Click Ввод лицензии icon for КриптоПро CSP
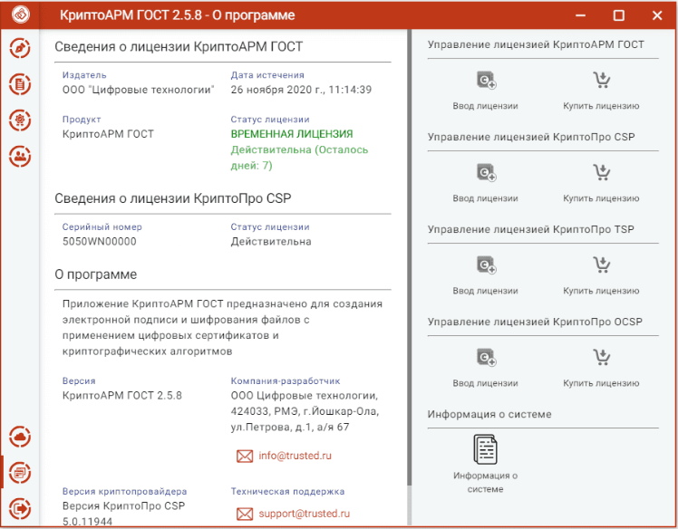The image size is (678, 529). point(486,173)
